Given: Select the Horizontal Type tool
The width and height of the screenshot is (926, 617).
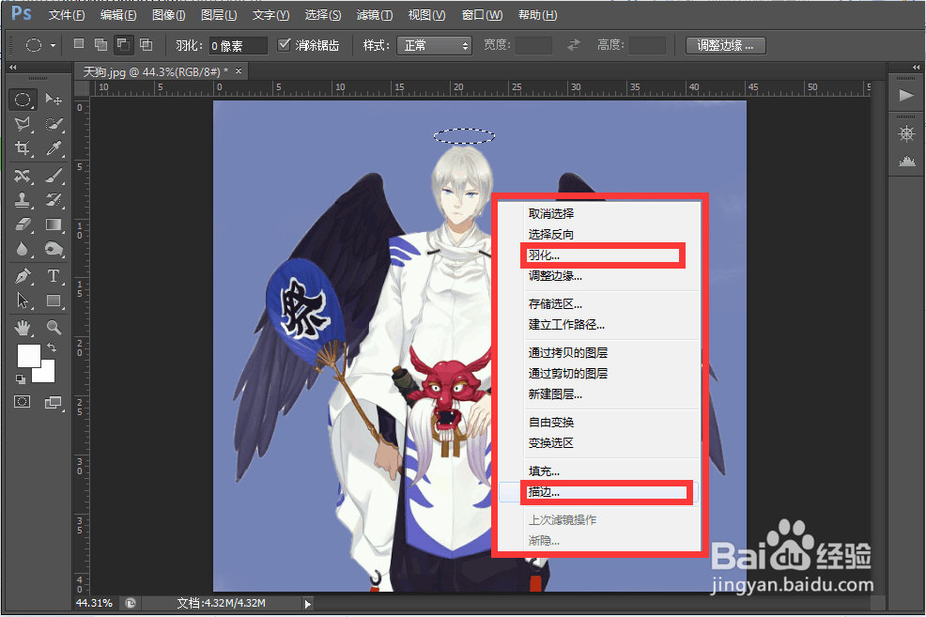Looking at the screenshot, I should pyautogui.click(x=54, y=276).
